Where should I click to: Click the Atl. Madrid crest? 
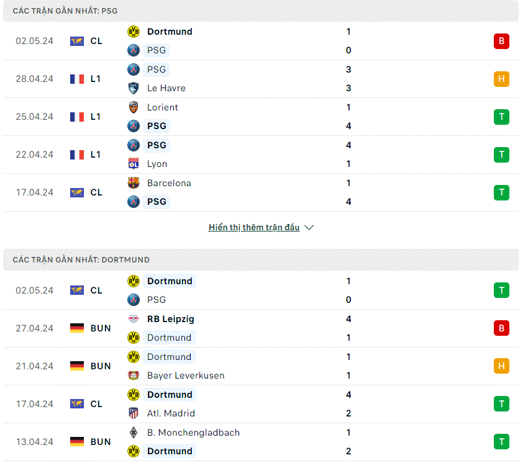point(134,413)
